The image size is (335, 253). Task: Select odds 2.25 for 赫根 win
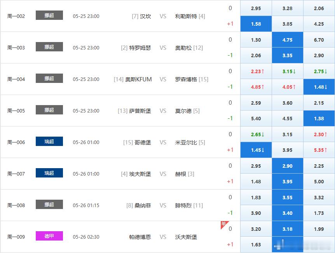(319, 166)
